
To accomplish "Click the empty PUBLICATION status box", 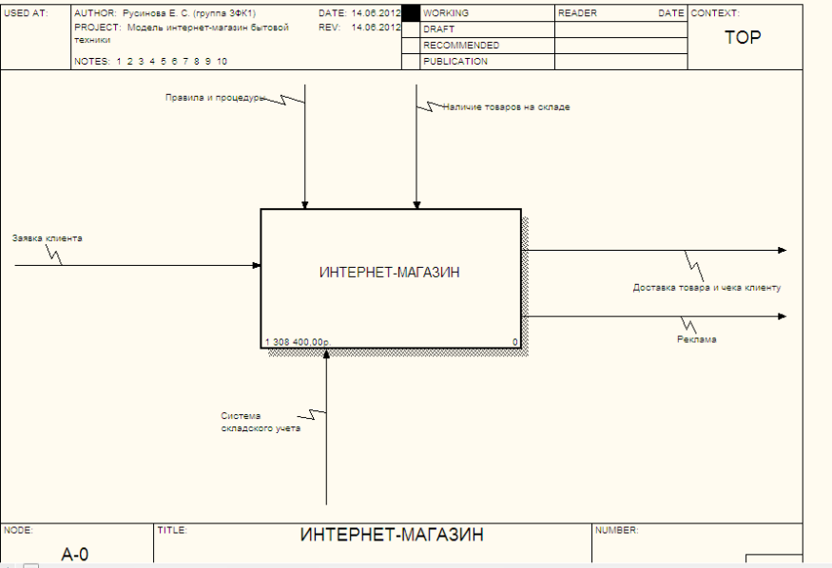I will click(x=411, y=62).
